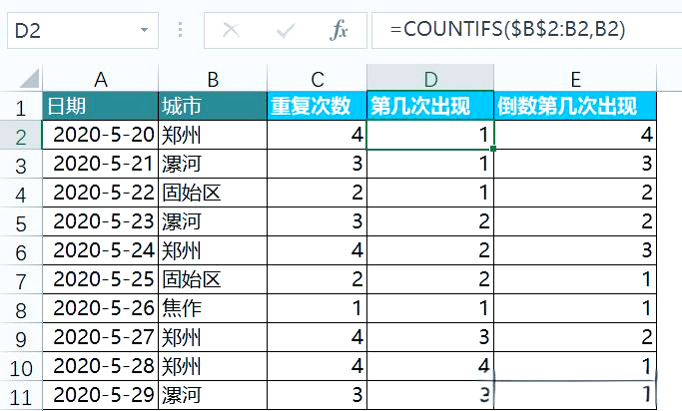Image resolution: width=682 pixels, height=411 pixels.
Task: Click the formula bar COUNTIFS text
Action: (507, 29)
